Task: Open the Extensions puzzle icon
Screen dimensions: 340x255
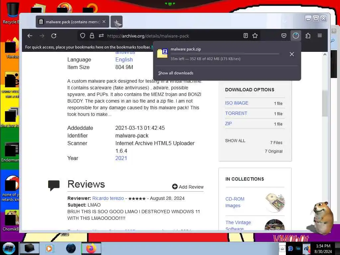Action: click(x=308, y=36)
